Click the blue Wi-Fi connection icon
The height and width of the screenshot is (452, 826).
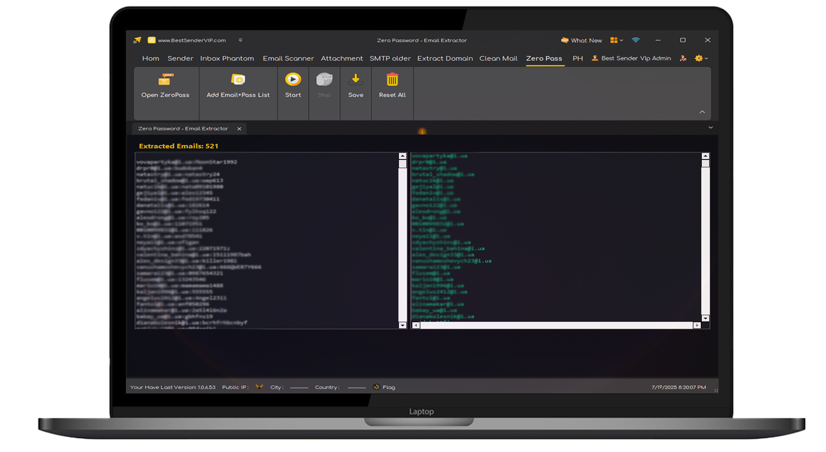(x=636, y=40)
